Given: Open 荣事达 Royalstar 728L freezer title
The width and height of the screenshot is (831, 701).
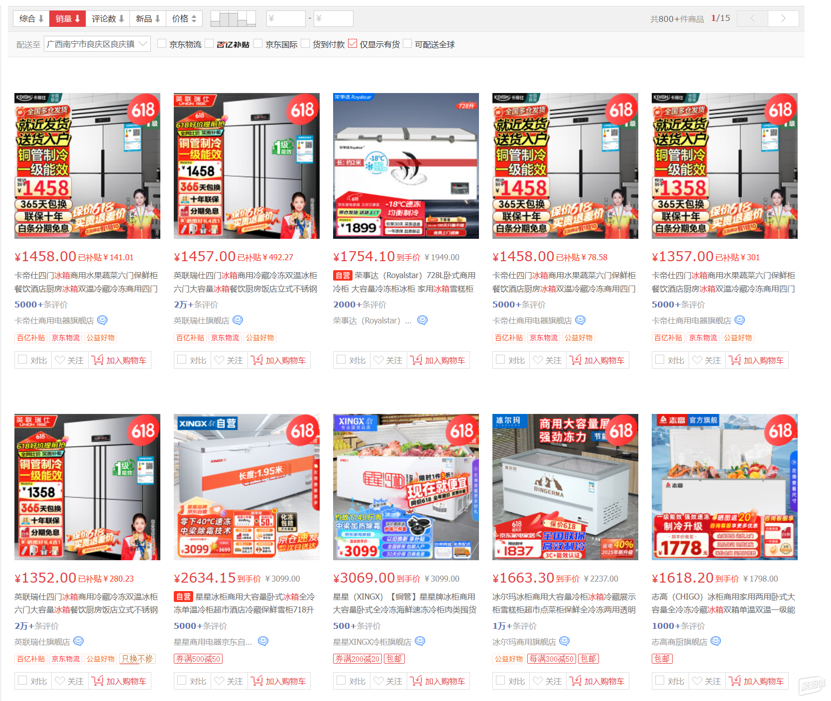Looking at the screenshot, I should (x=403, y=282).
